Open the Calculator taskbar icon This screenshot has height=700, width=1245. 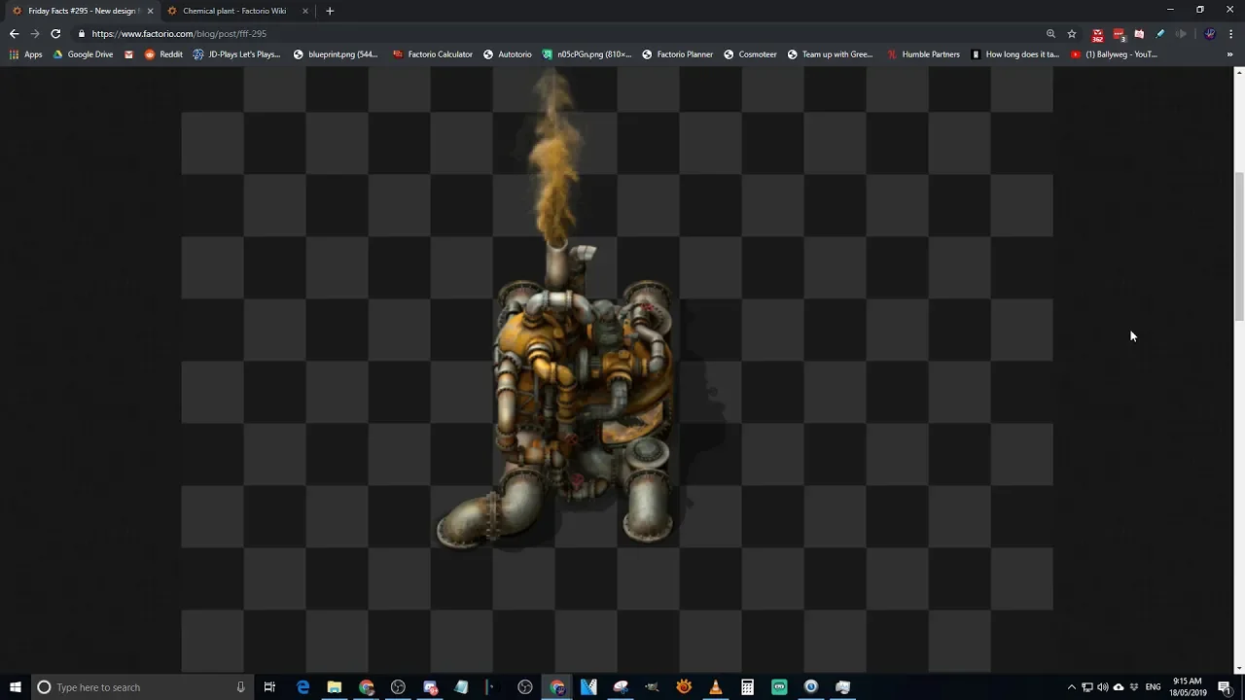click(747, 687)
